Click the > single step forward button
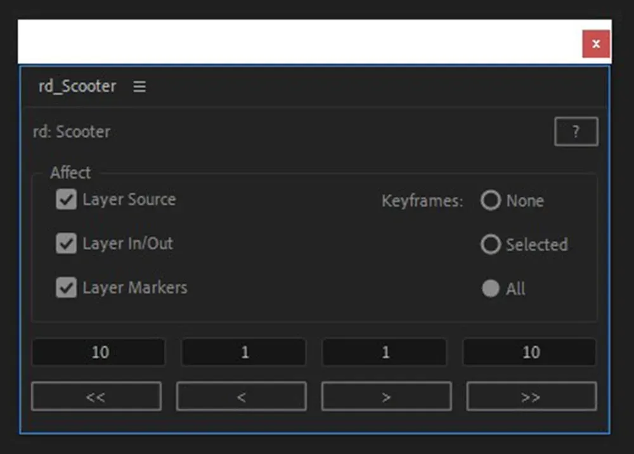Screen dimensions: 634x454 coord(387,396)
